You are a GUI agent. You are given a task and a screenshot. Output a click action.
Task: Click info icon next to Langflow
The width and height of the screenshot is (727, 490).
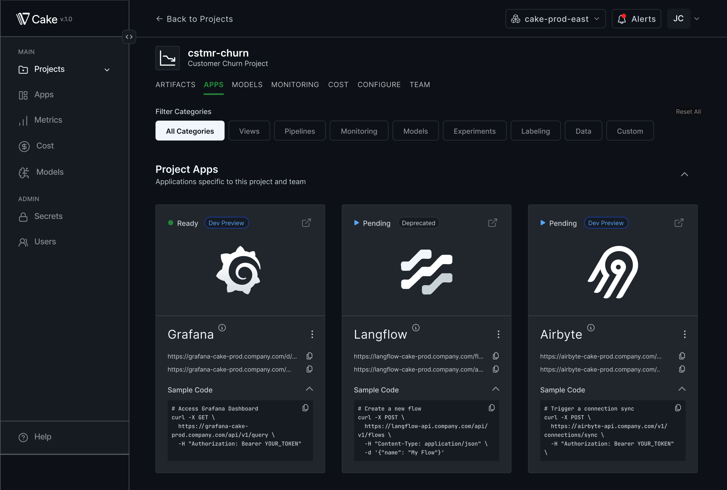coord(416,328)
